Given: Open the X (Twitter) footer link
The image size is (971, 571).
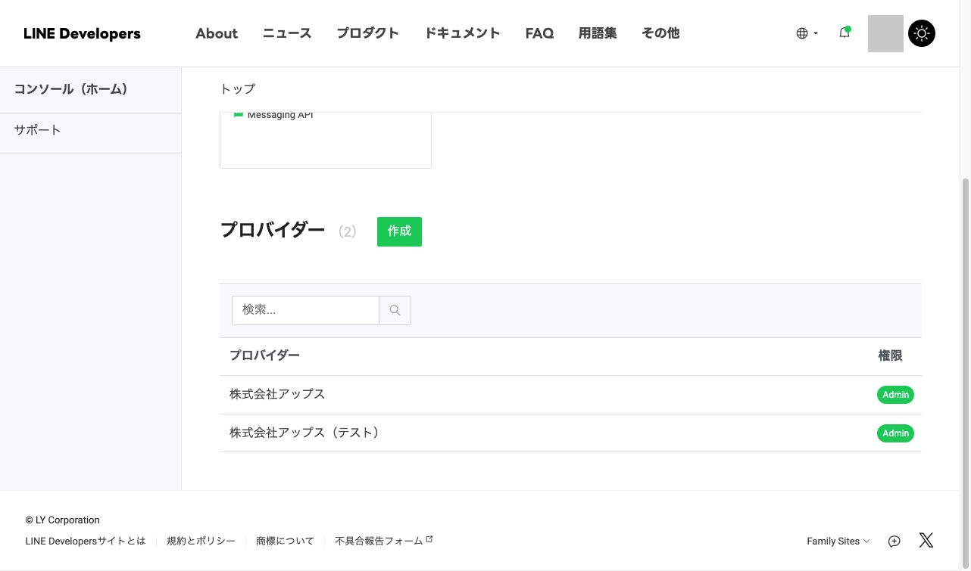Looking at the screenshot, I should point(926,540).
